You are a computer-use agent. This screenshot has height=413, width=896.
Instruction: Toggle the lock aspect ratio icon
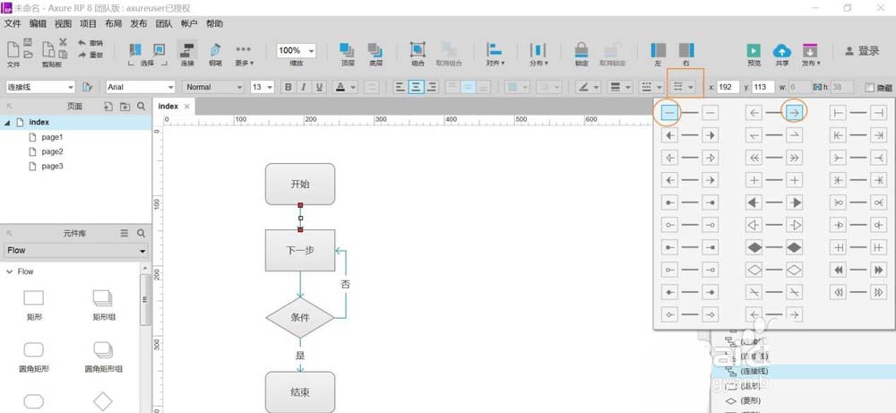[x=816, y=87]
